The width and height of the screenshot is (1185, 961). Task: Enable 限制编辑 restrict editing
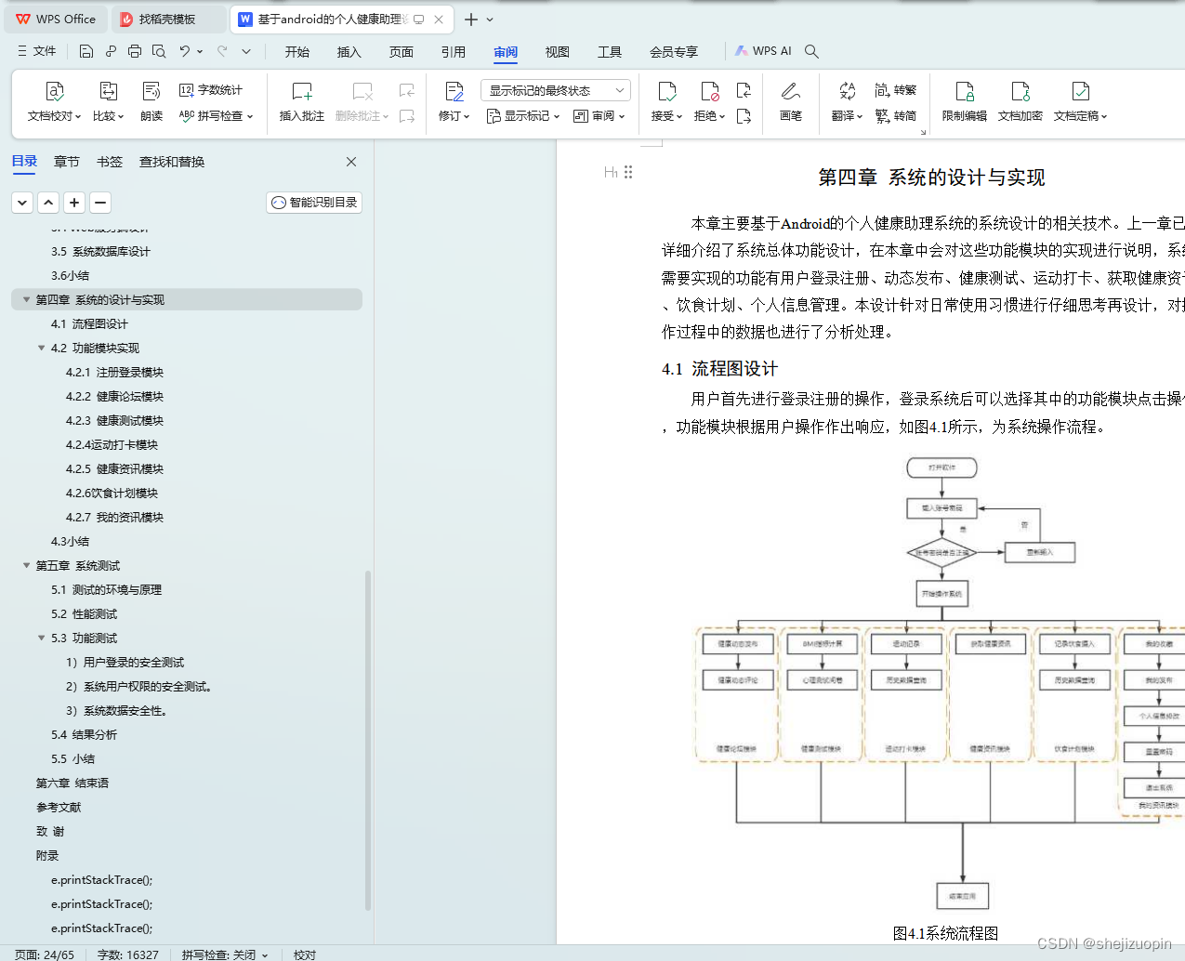pos(965,102)
